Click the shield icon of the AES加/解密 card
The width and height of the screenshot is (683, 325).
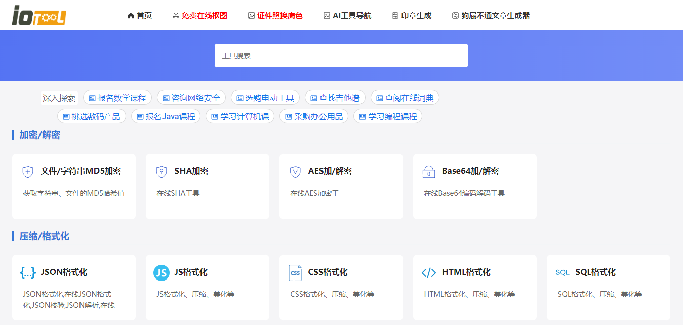295,172
